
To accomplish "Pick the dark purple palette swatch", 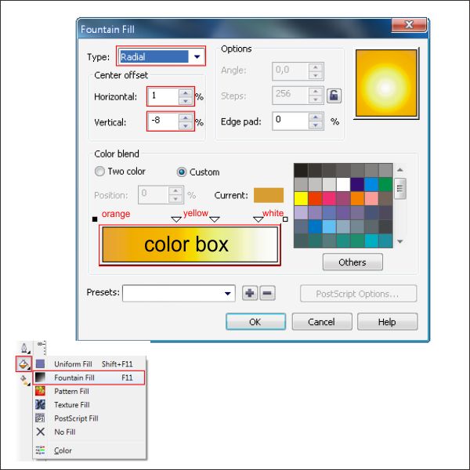I will 357,184.
